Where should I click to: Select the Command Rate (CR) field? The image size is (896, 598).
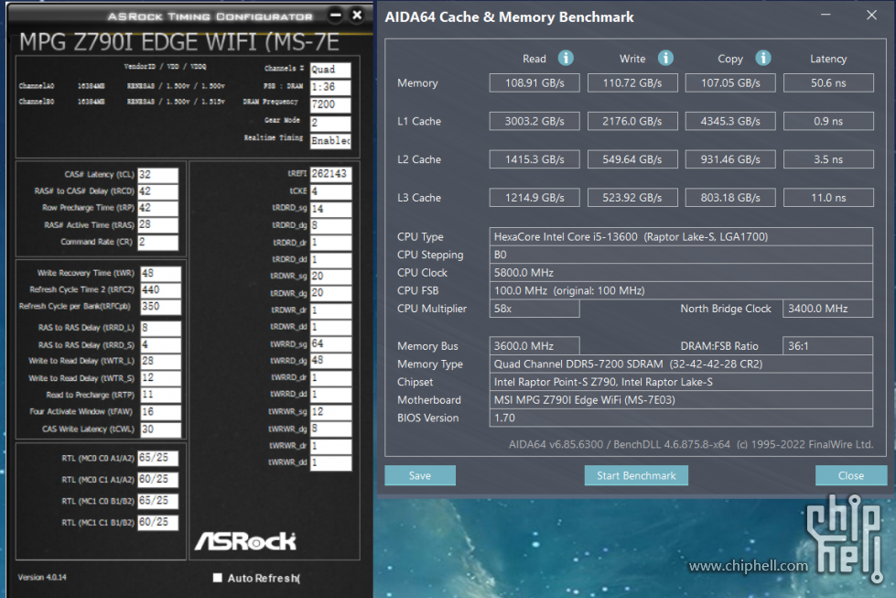157,243
